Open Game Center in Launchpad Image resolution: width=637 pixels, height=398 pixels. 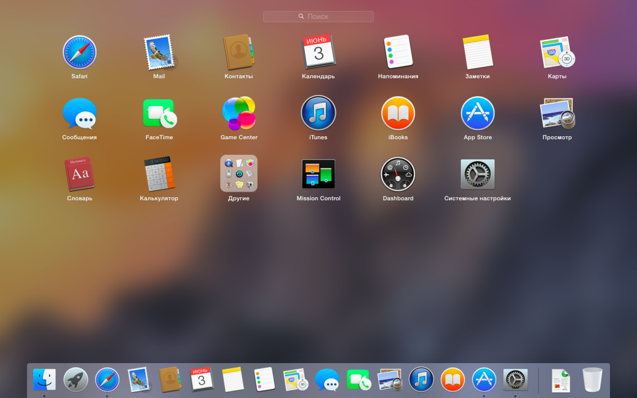(x=238, y=113)
